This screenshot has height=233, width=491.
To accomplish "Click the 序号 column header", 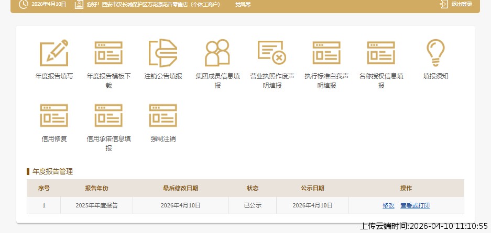I will tap(44, 189).
